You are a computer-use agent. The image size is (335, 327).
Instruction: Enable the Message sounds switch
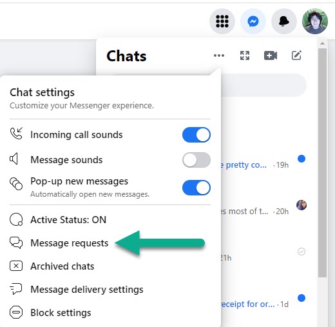click(196, 160)
